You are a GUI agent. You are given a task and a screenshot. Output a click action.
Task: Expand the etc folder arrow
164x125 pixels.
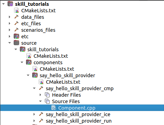(10, 37)
